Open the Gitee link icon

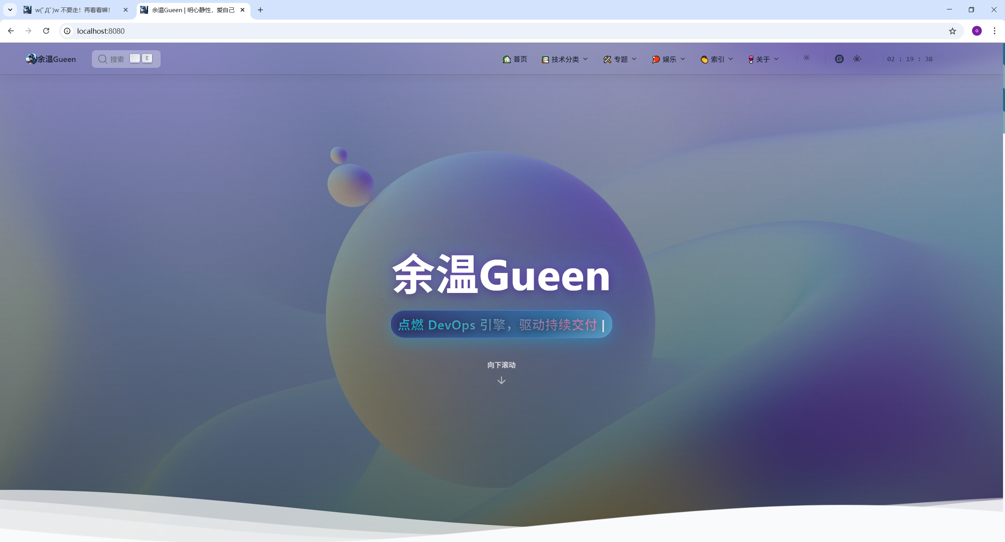click(x=839, y=59)
